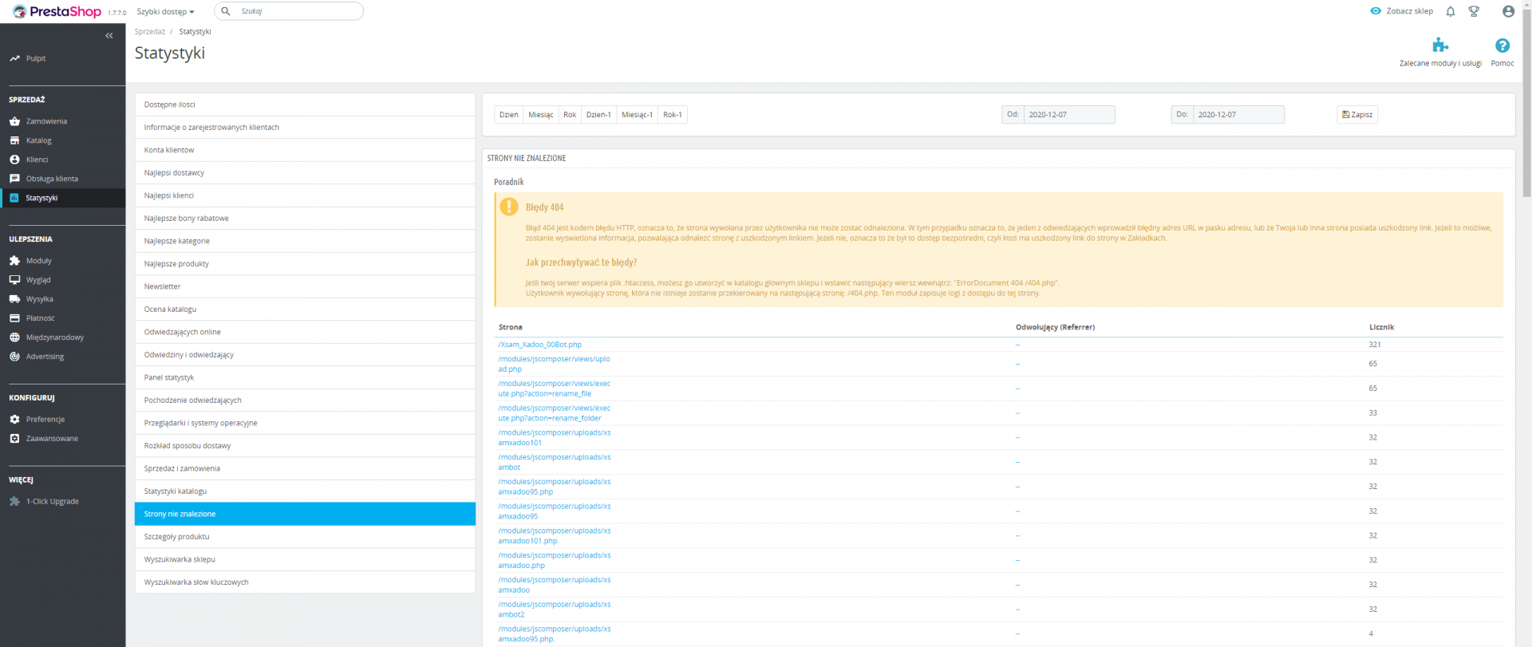Click the PrestaShop logo
The height and width of the screenshot is (647, 1532).
[x=57, y=12]
